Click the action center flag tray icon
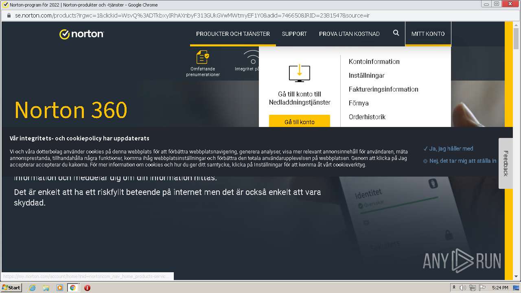The height and width of the screenshot is (293, 521). [x=483, y=288]
